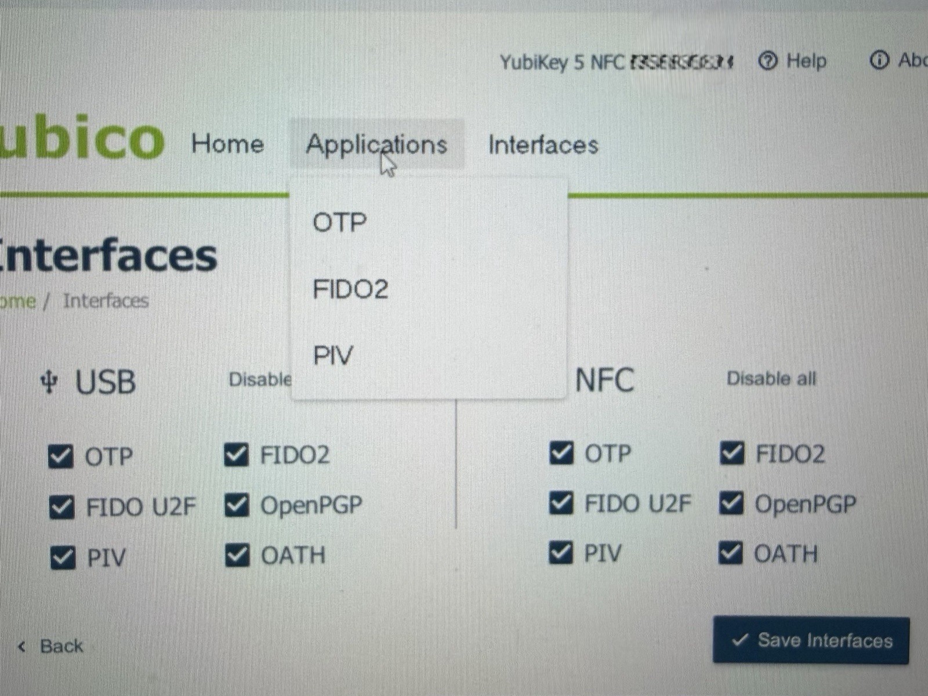Go to the Home tab
The height and width of the screenshot is (696, 928).
[x=227, y=143]
